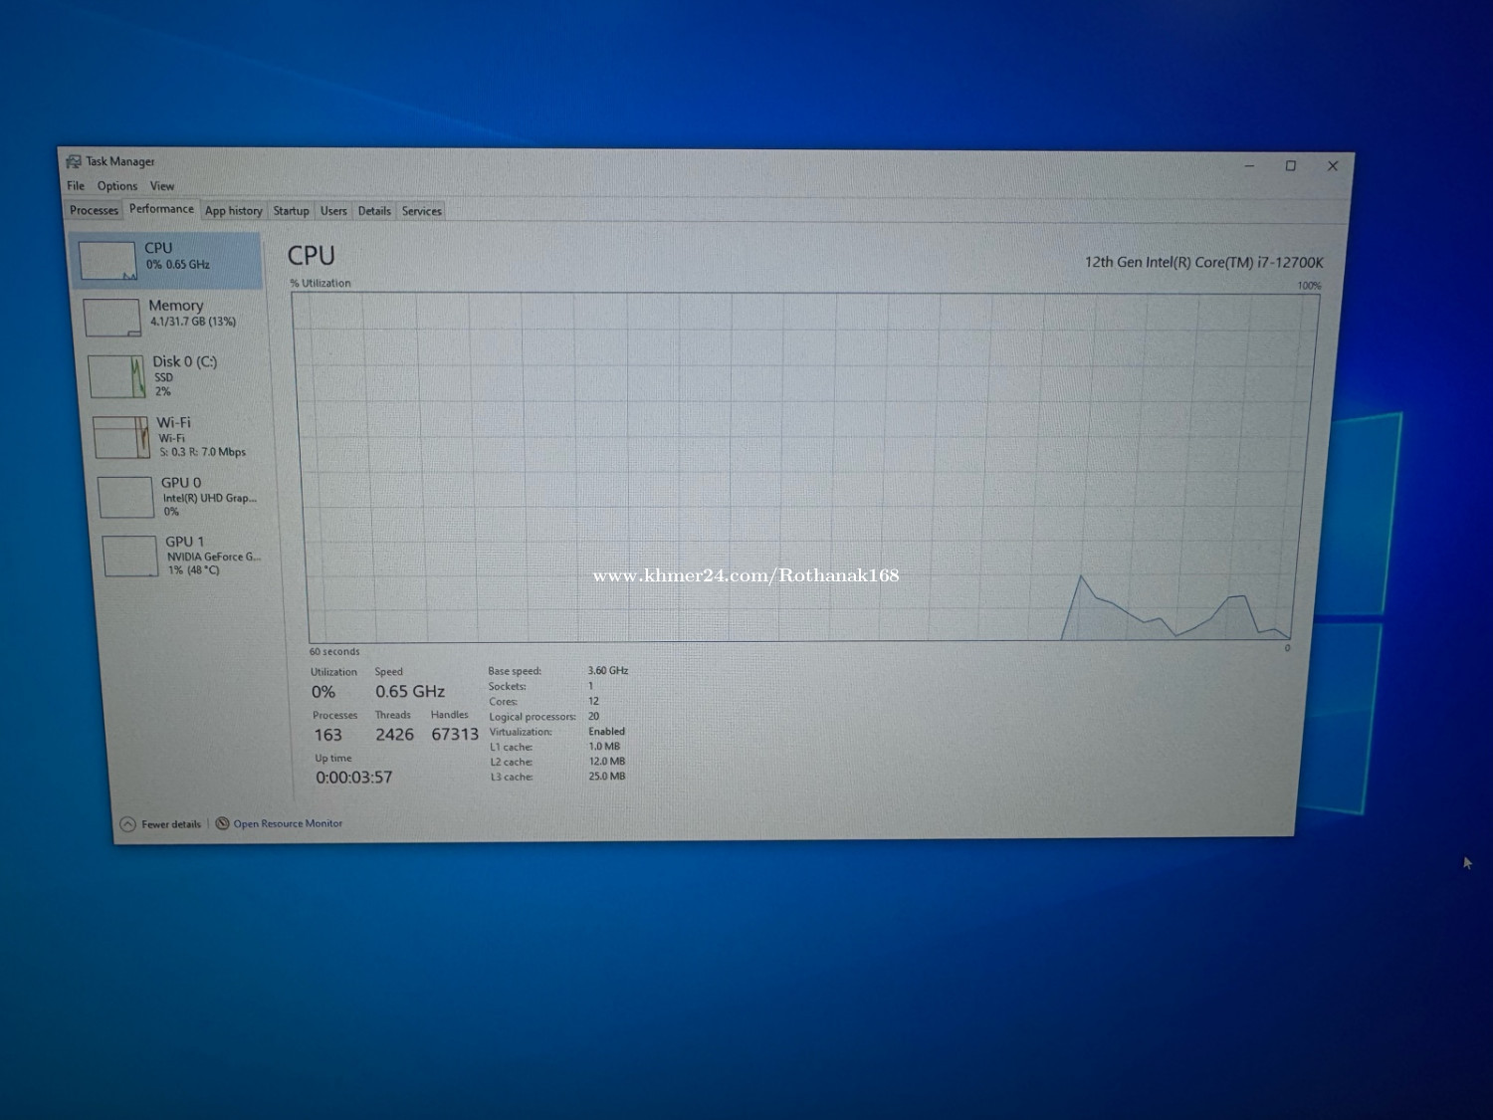Select the Disk 0 (C:) mini graph

[x=116, y=377]
